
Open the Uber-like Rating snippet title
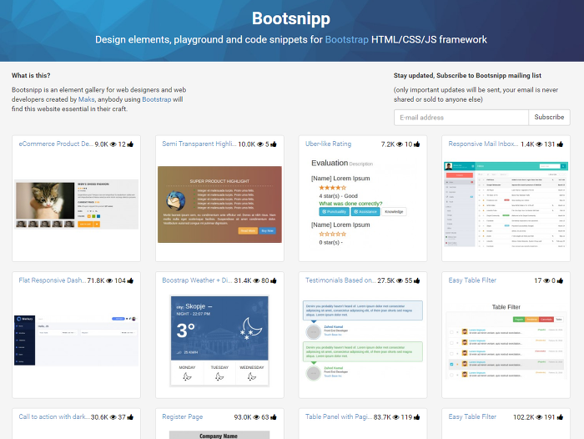coord(328,144)
